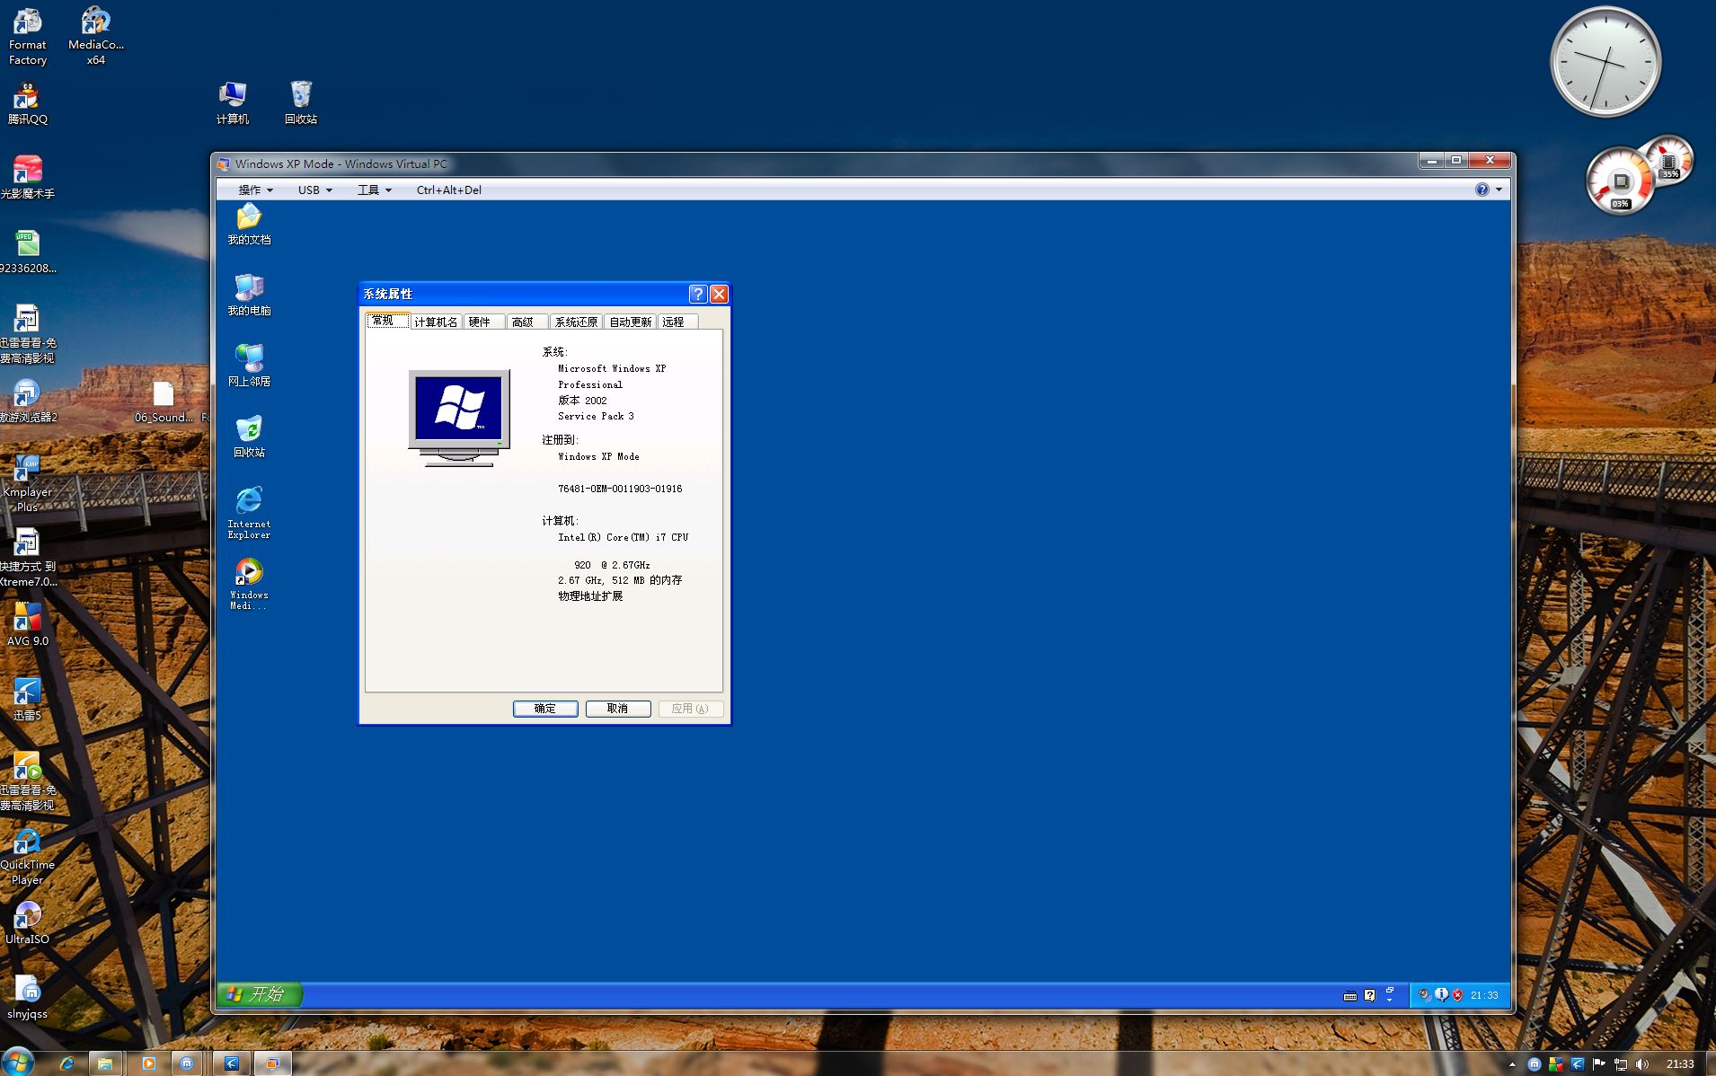Click product ID 76481-OEM-0011903-01916 text
1716x1076 pixels.
620,489
